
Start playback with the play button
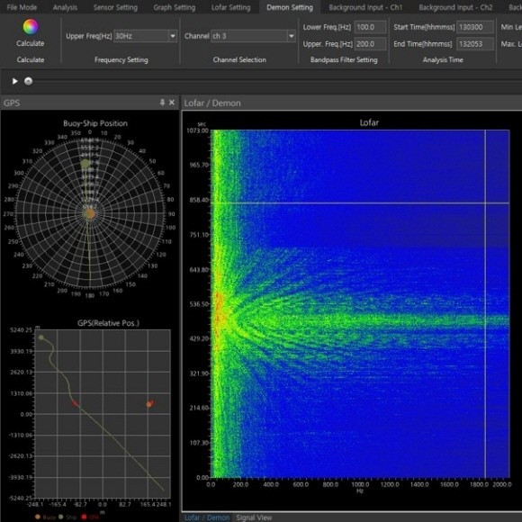(x=14, y=81)
